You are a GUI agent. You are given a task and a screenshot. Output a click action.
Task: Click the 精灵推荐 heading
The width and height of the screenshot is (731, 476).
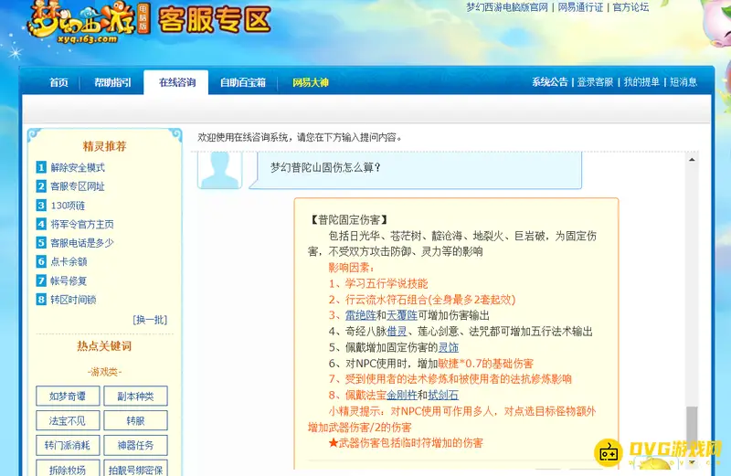pos(104,146)
